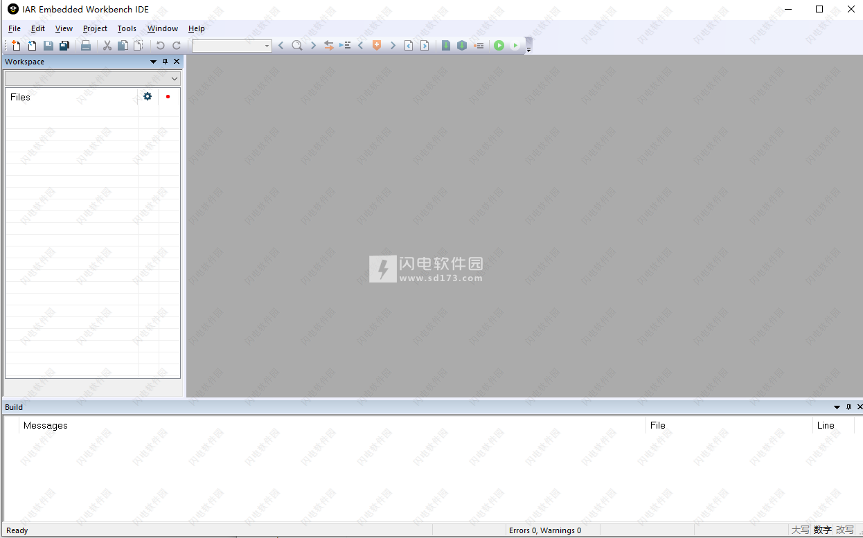
Task: Click the Find Next arrow after the magnifier
Action: [313, 46]
